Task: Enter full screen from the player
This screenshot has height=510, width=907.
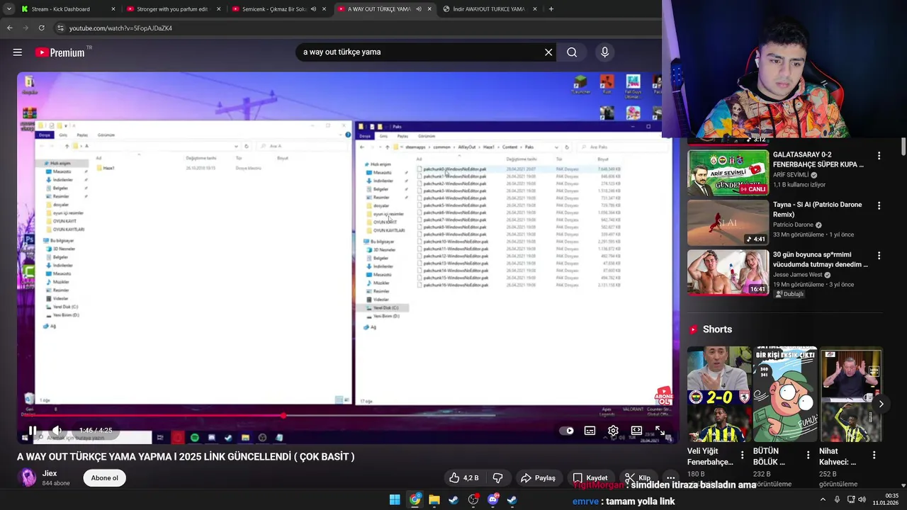Action: click(x=660, y=431)
